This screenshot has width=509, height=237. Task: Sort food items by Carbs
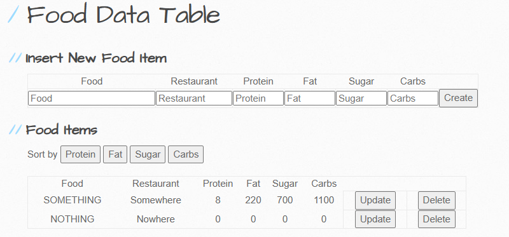[x=186, y=154]
